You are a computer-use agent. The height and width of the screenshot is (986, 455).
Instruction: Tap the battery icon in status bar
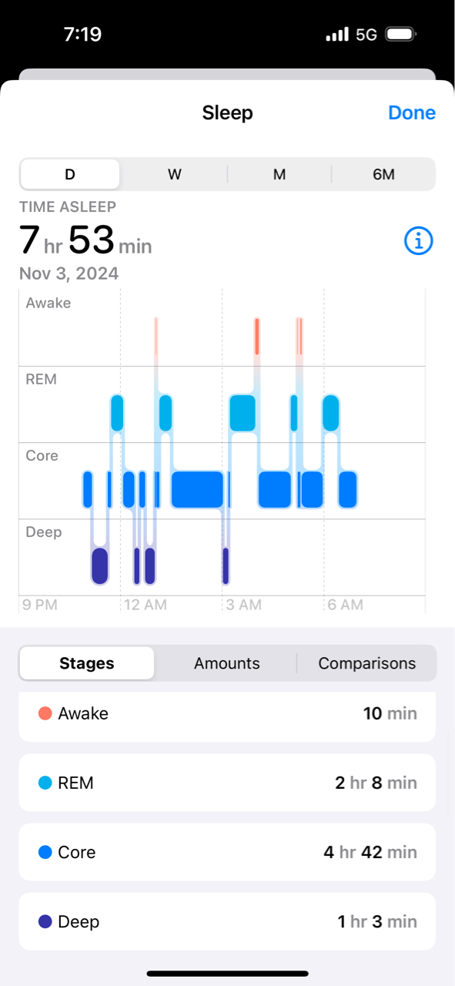[400, 35]
